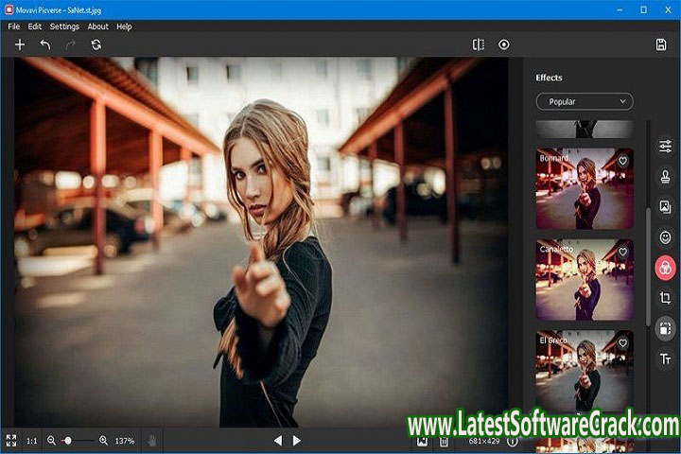Go to next image arrow
681x454 pixels.
click(x=297, y=441)
